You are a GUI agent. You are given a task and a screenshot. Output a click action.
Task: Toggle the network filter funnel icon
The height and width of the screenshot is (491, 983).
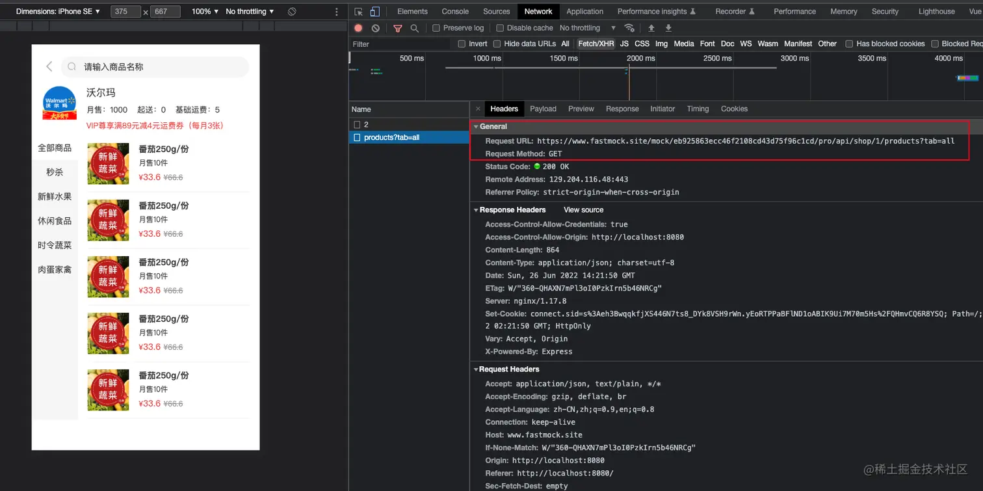pos(398,28)
